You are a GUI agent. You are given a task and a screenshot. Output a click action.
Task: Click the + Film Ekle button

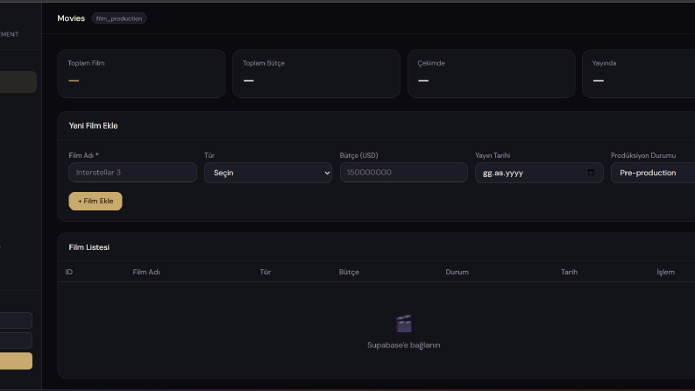(x=96, y=201)
